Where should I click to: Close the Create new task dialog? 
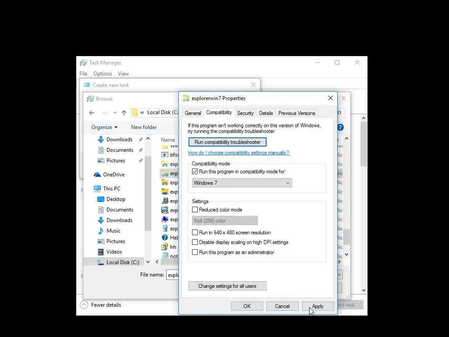coord(253,85)
